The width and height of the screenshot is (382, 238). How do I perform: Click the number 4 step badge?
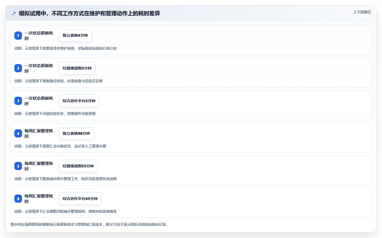18,133
